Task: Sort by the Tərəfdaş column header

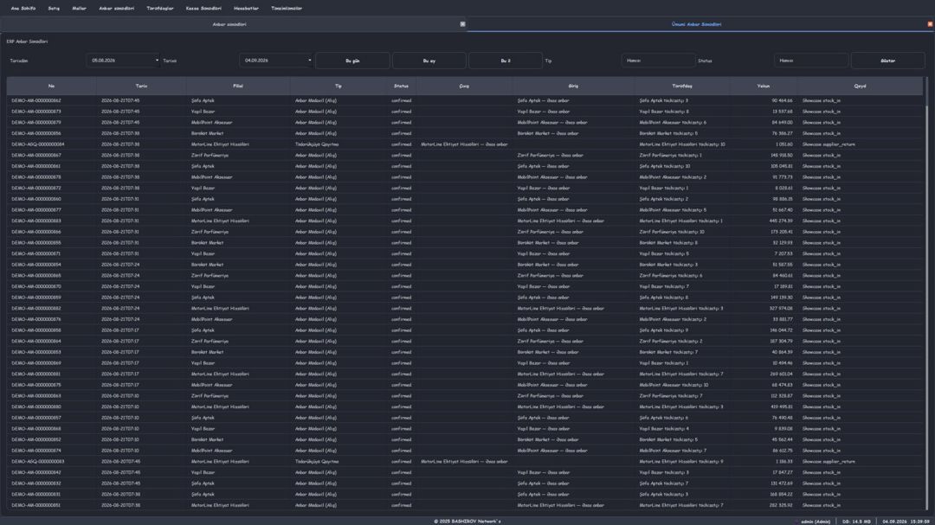Action: [x=682, y=86]
